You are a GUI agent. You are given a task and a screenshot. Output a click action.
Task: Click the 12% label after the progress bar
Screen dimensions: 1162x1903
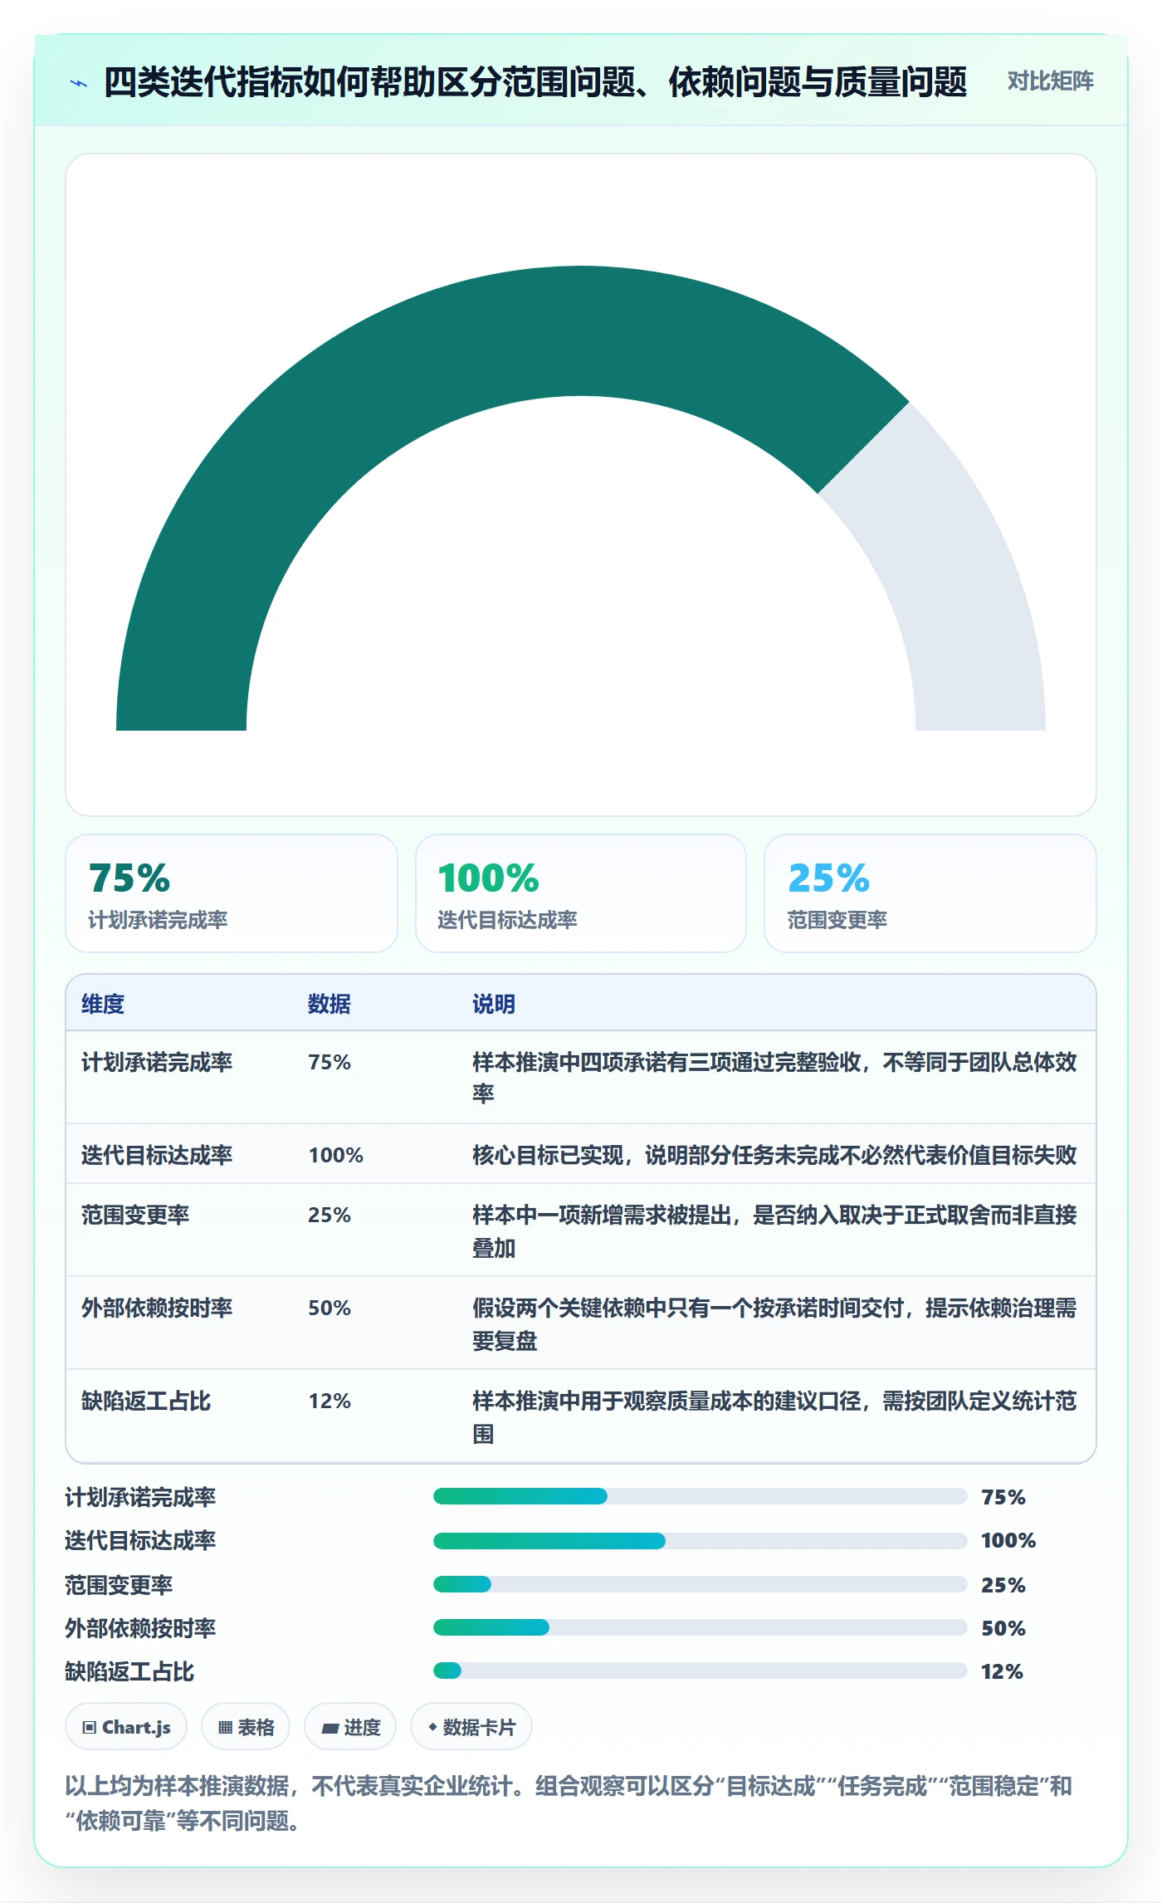1002,1671
